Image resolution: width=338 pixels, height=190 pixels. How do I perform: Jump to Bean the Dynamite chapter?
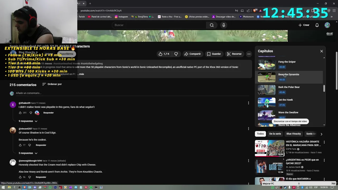[289, 77]
